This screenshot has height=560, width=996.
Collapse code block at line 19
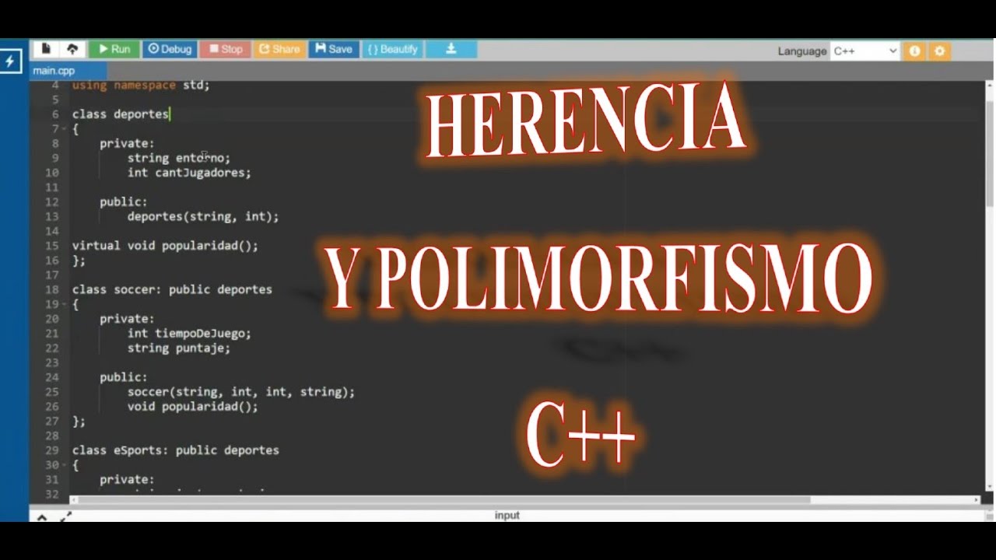(x=64, y=304)
